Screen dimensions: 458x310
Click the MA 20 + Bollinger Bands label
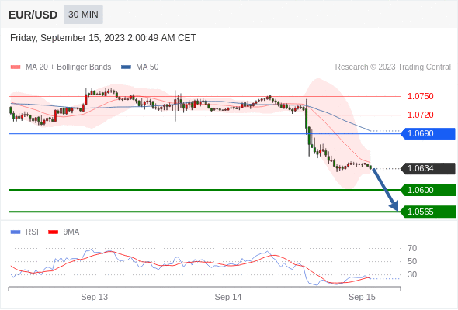click(68, 67)
